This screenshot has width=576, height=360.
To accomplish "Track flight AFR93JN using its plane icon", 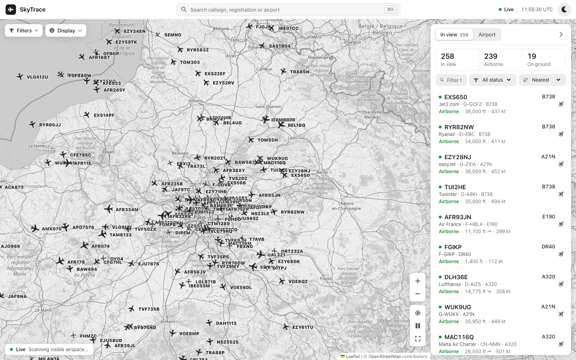I will (561, 224).
